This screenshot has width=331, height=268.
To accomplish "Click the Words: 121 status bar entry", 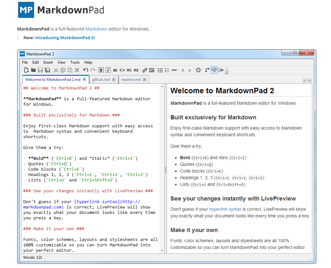I will (x=33, y=257).
